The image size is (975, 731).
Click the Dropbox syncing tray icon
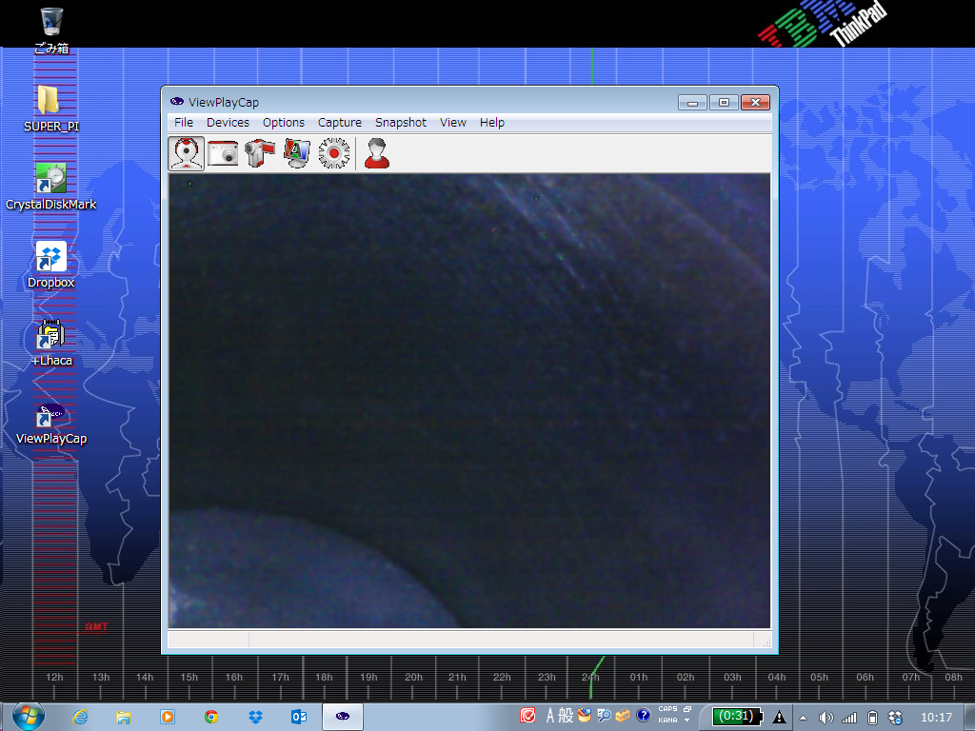pos(895,718)
